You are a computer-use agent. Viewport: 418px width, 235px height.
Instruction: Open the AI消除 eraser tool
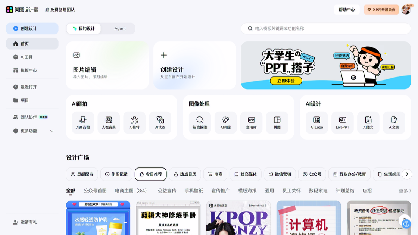pyautogui.click(x=225, y=122)
